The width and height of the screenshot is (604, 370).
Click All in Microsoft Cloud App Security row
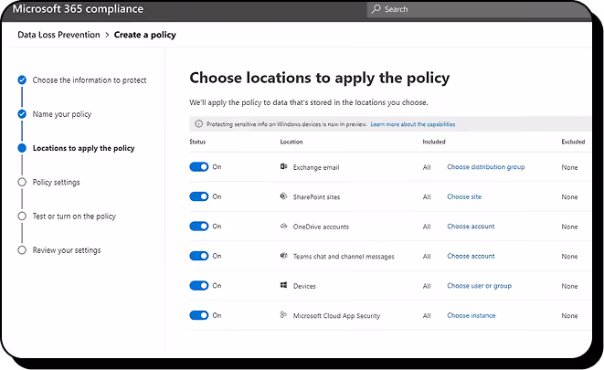click(427, 316)
